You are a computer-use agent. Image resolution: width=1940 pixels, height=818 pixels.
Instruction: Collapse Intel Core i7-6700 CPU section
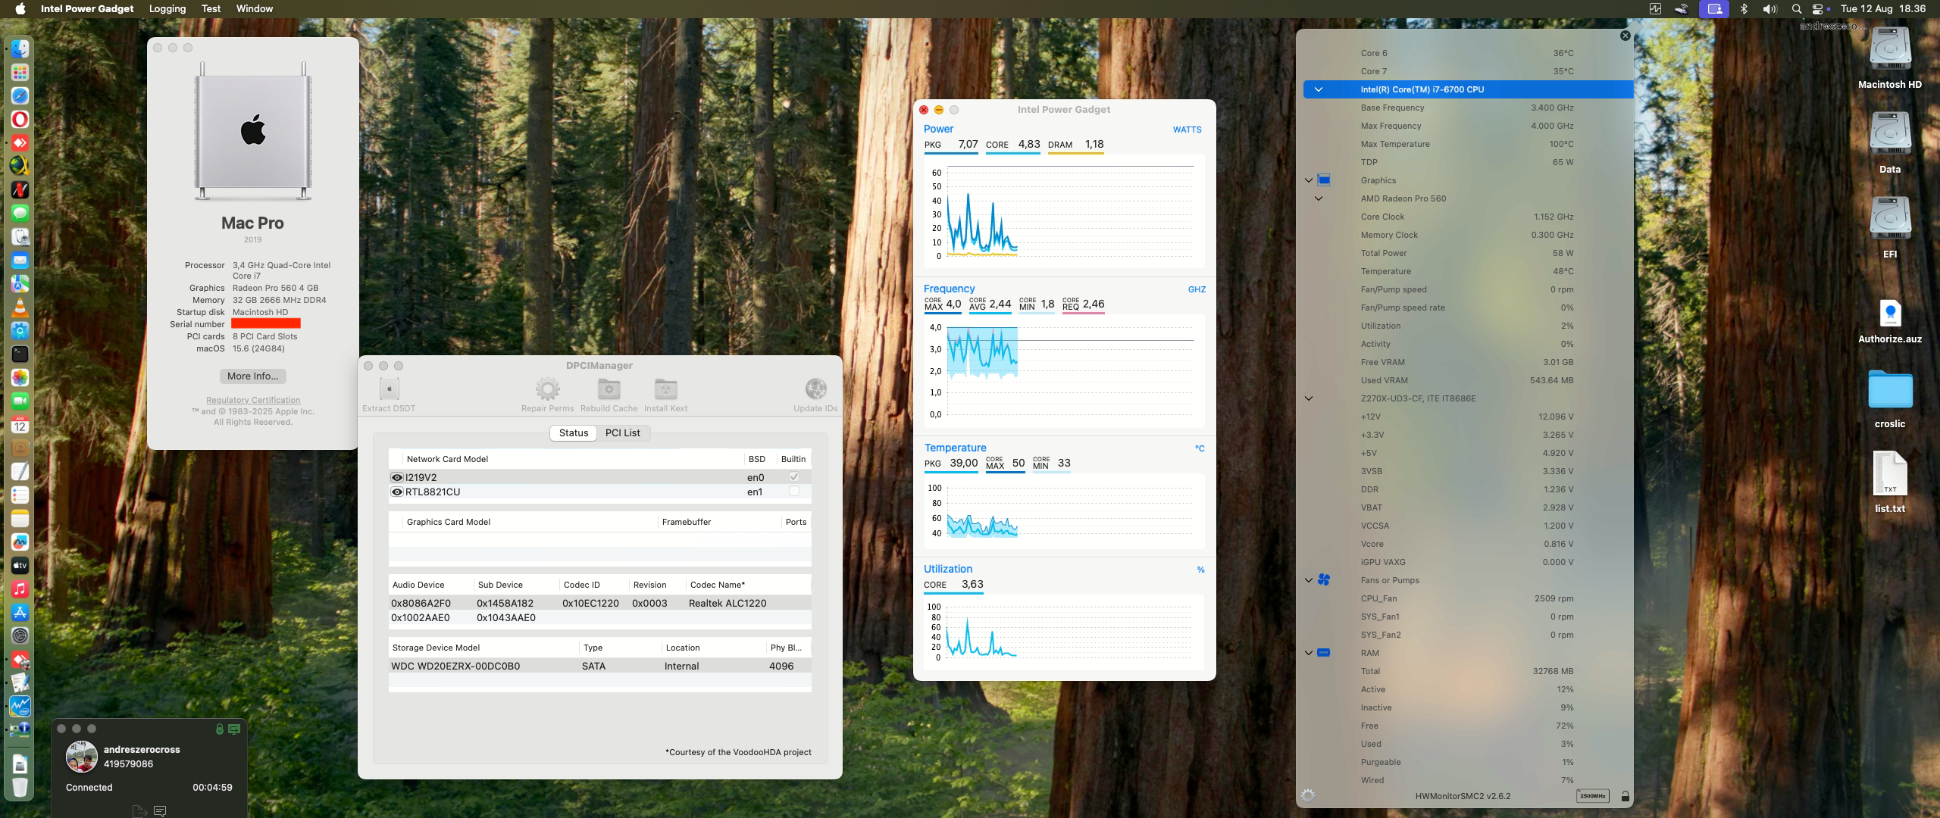[x=1319, y=89]
